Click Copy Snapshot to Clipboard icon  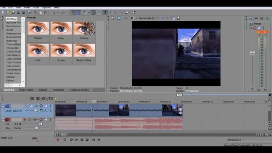pyautogui.click(x=173, y=18)
